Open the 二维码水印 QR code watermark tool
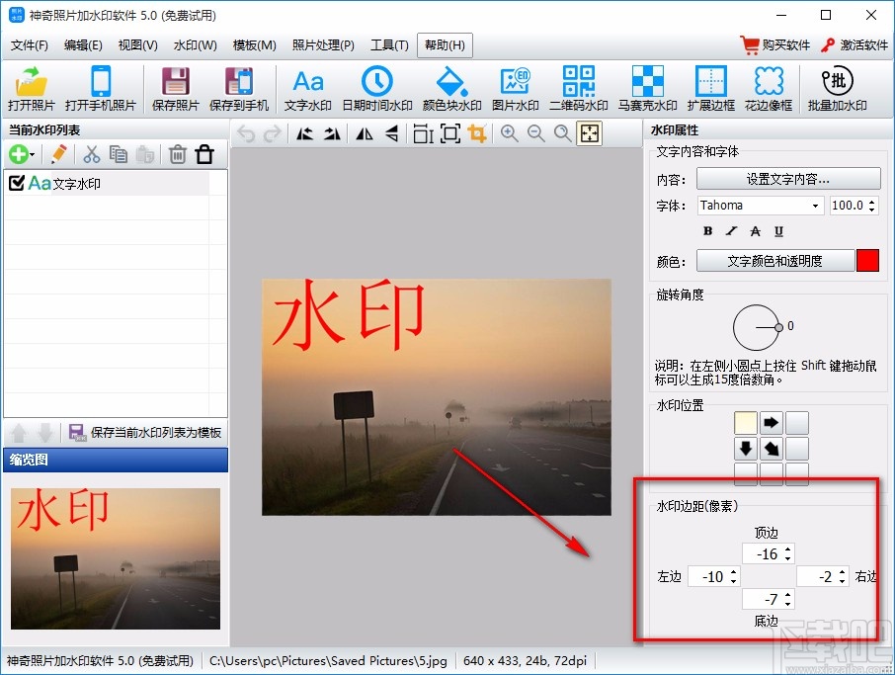The image size is (895, 675). click(x=578, y=87)
